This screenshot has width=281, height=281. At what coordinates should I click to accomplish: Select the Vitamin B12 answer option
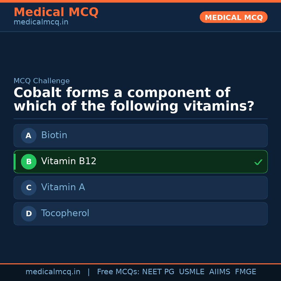140,162
